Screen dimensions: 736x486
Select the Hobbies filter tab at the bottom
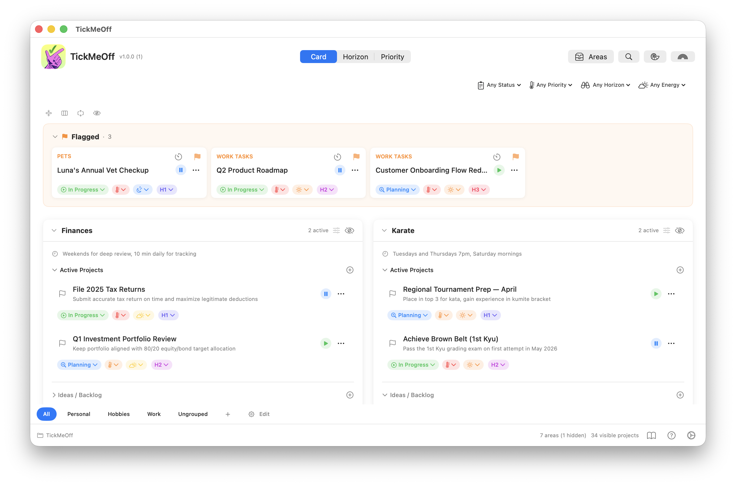click(118, 414)
